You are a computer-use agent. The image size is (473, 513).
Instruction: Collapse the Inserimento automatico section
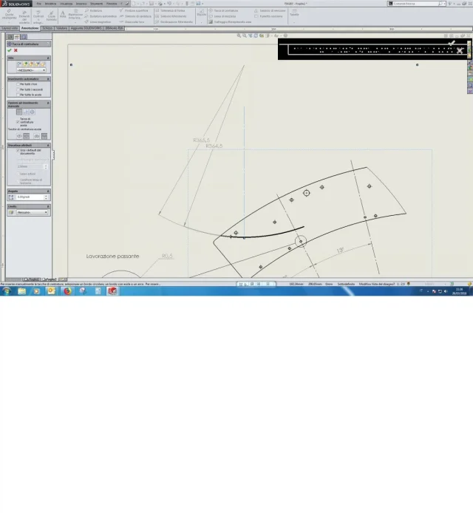click(x=48, y=79)
